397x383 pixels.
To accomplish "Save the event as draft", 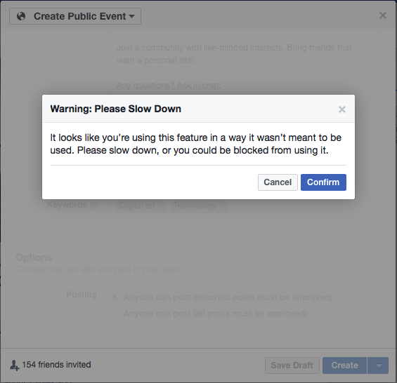I will [x=292, y=365].
